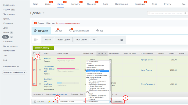
Task: Open the list view switcher icon
Action: click(36, 40)
